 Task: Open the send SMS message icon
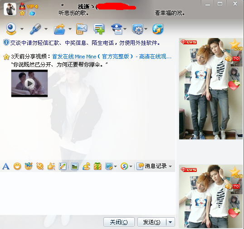82,29
